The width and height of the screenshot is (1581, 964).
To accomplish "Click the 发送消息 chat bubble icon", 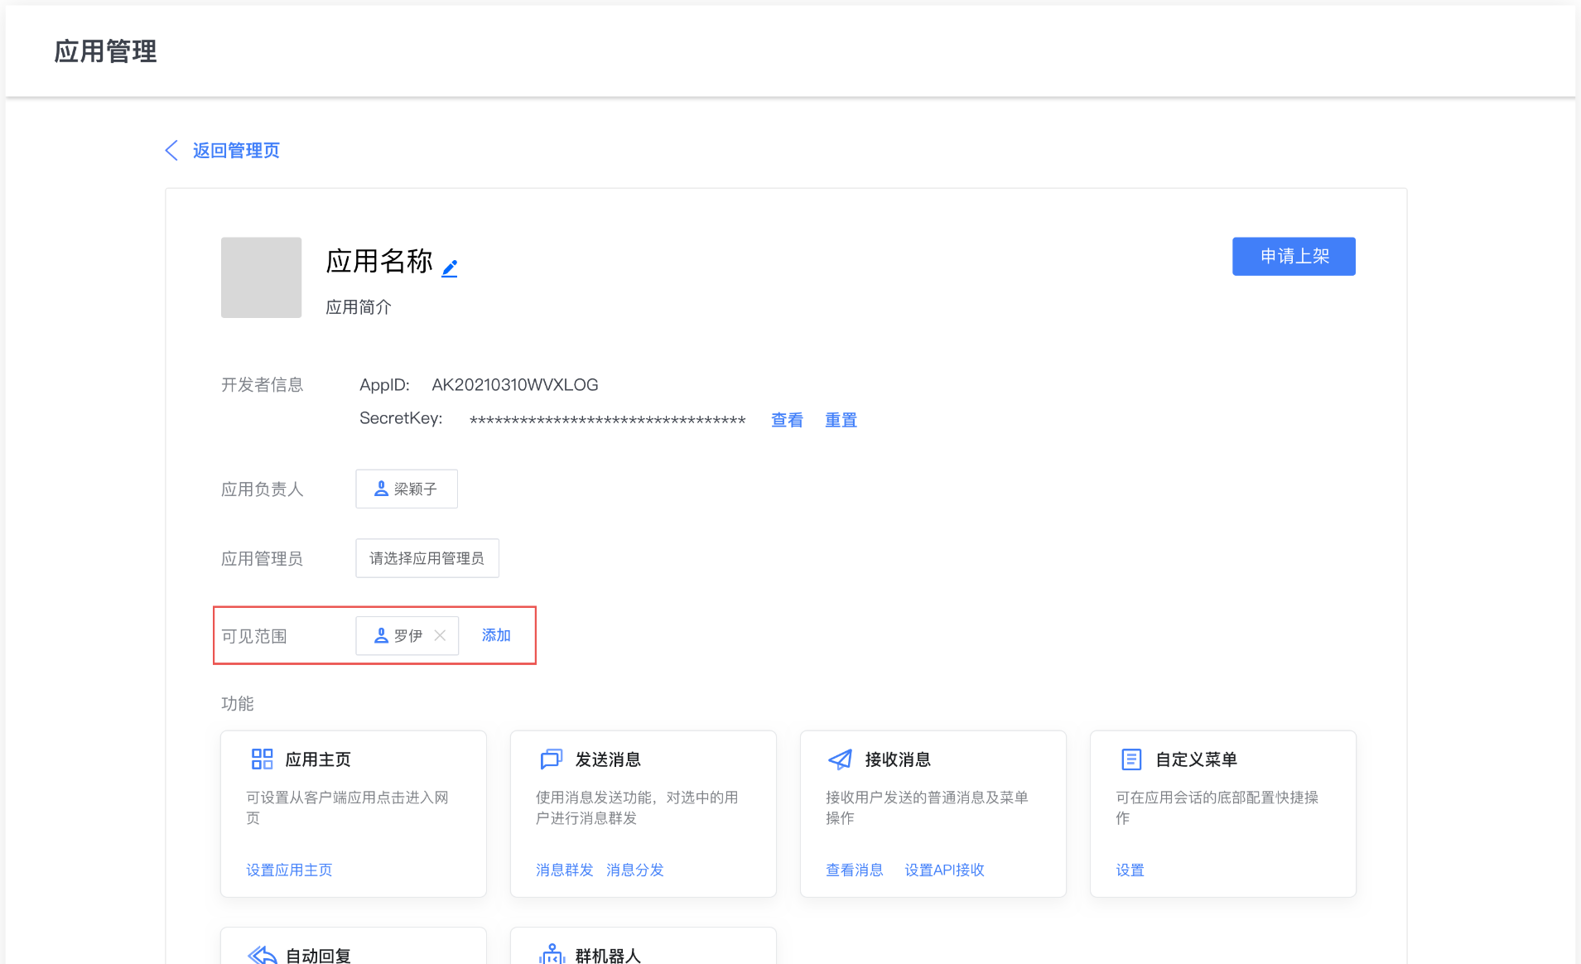I will (x=552, y=759).
